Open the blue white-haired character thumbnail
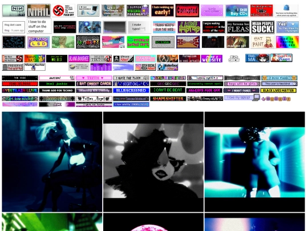 pos(52,162)
